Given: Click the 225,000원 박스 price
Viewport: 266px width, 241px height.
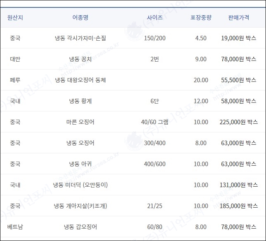Looking at the screenshot, I should pyautogui.click(x=239, y=122).
